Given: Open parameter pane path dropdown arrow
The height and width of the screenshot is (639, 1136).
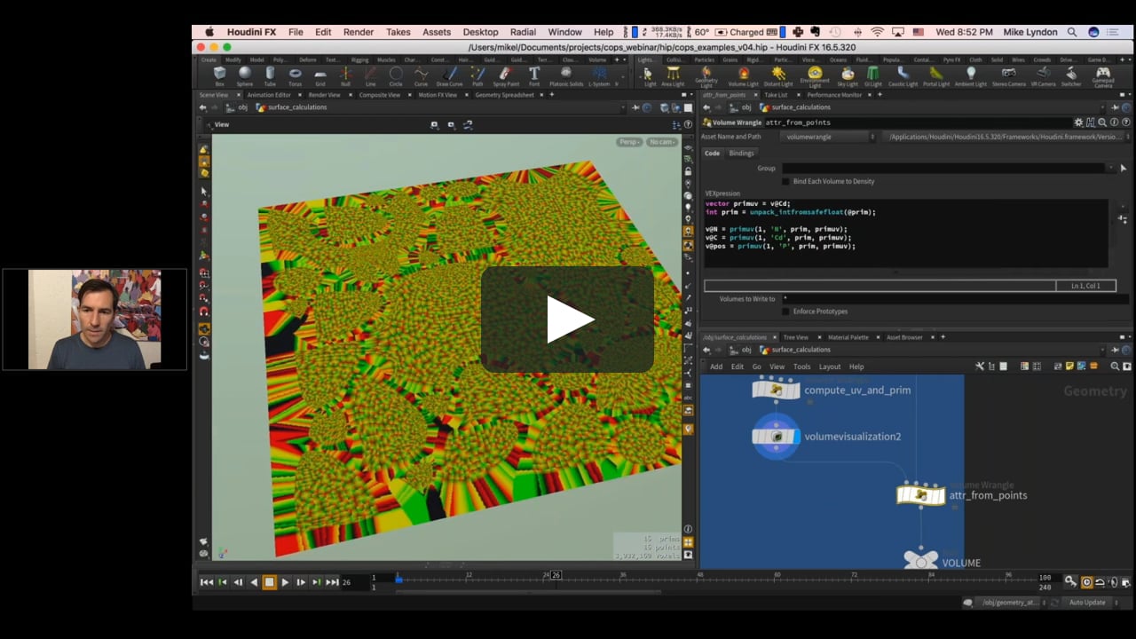Looking at the screenshot, I should click(x=1103, y=107).
